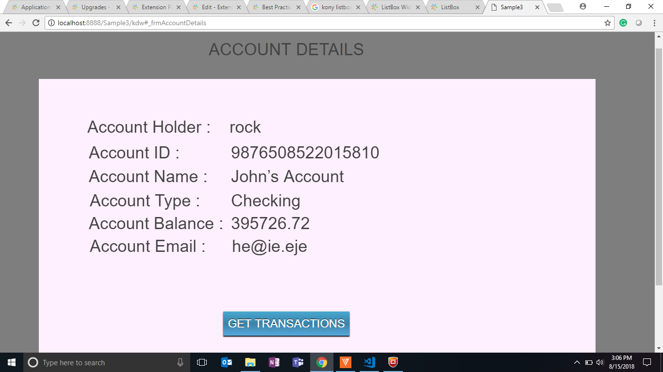Screen dimensions: 663x372
Task: Reload the page with the refresh icon
Action: pyautogui.click(x=35, y=23)
